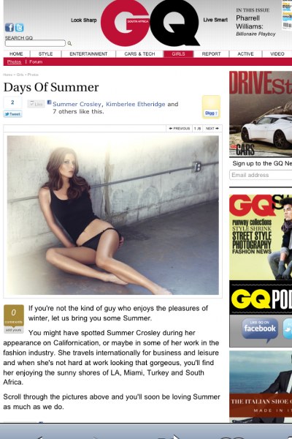Open the Drive Style cars advertisement
Viewport: 292px width, 439px height.
coord(261,113)
